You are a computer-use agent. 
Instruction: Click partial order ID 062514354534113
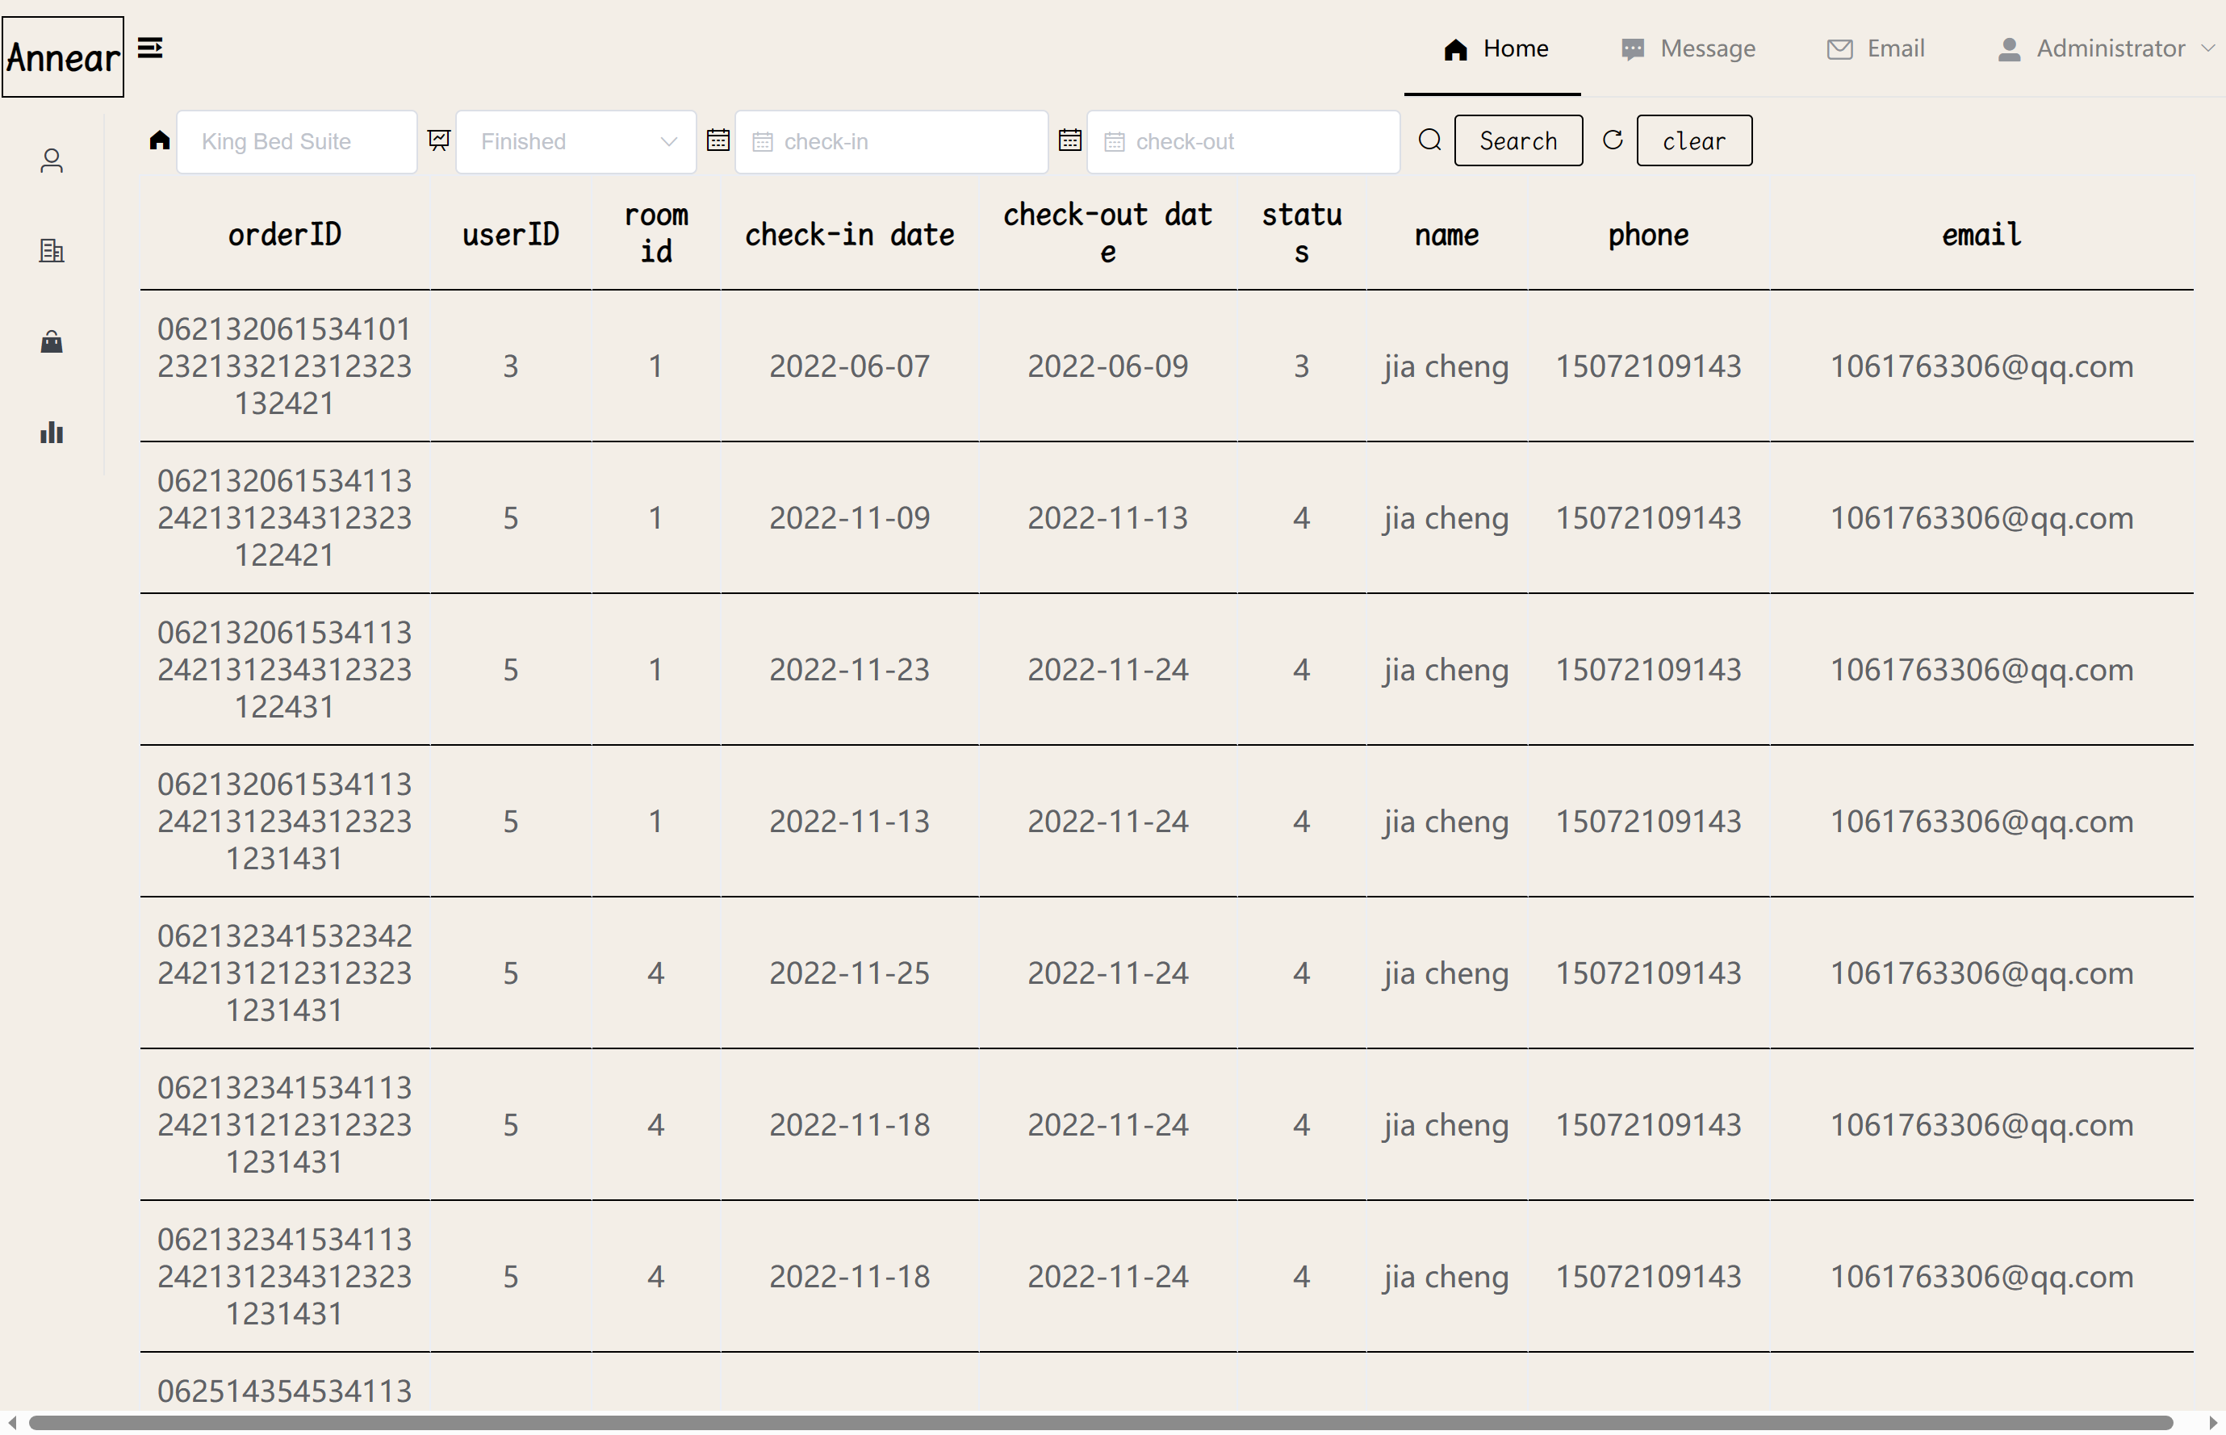click(x=284, y=1391)
